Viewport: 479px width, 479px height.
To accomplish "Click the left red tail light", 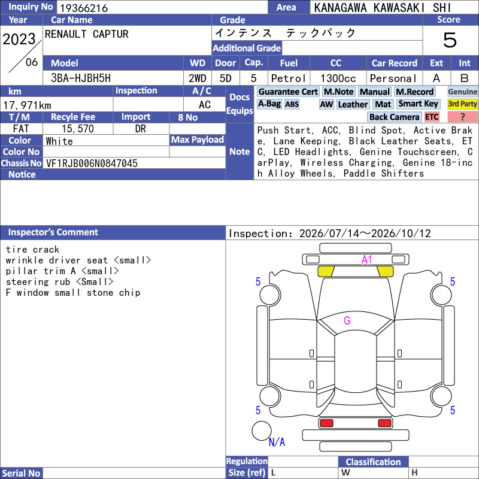I will click(x=326, y=423).
